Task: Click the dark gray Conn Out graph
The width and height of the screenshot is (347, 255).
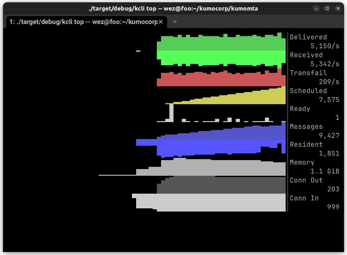Action: [x=221, y=185]
